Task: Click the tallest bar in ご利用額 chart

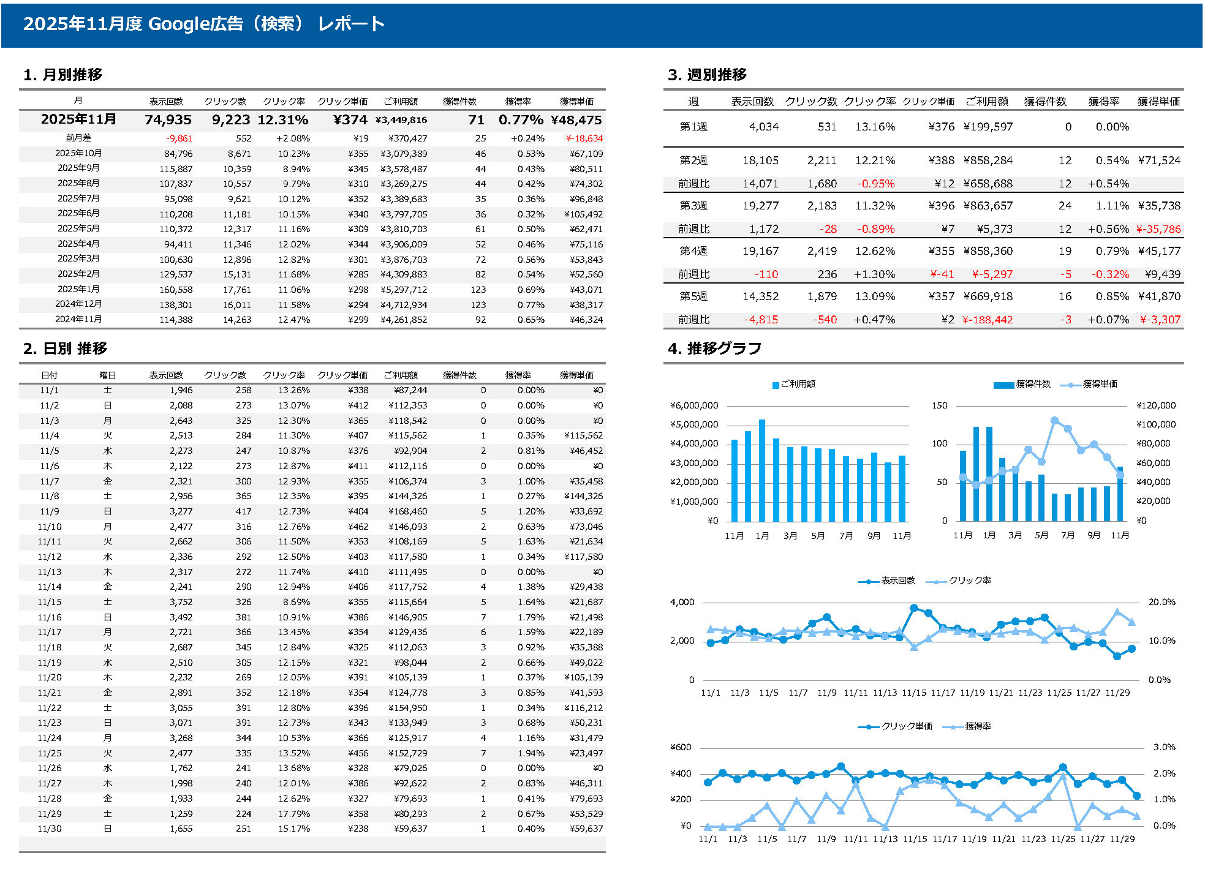Action: click(x=762, y=470)
